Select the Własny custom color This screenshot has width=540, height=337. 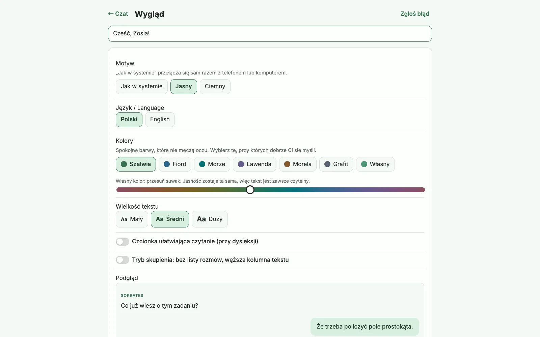(375, 164)
